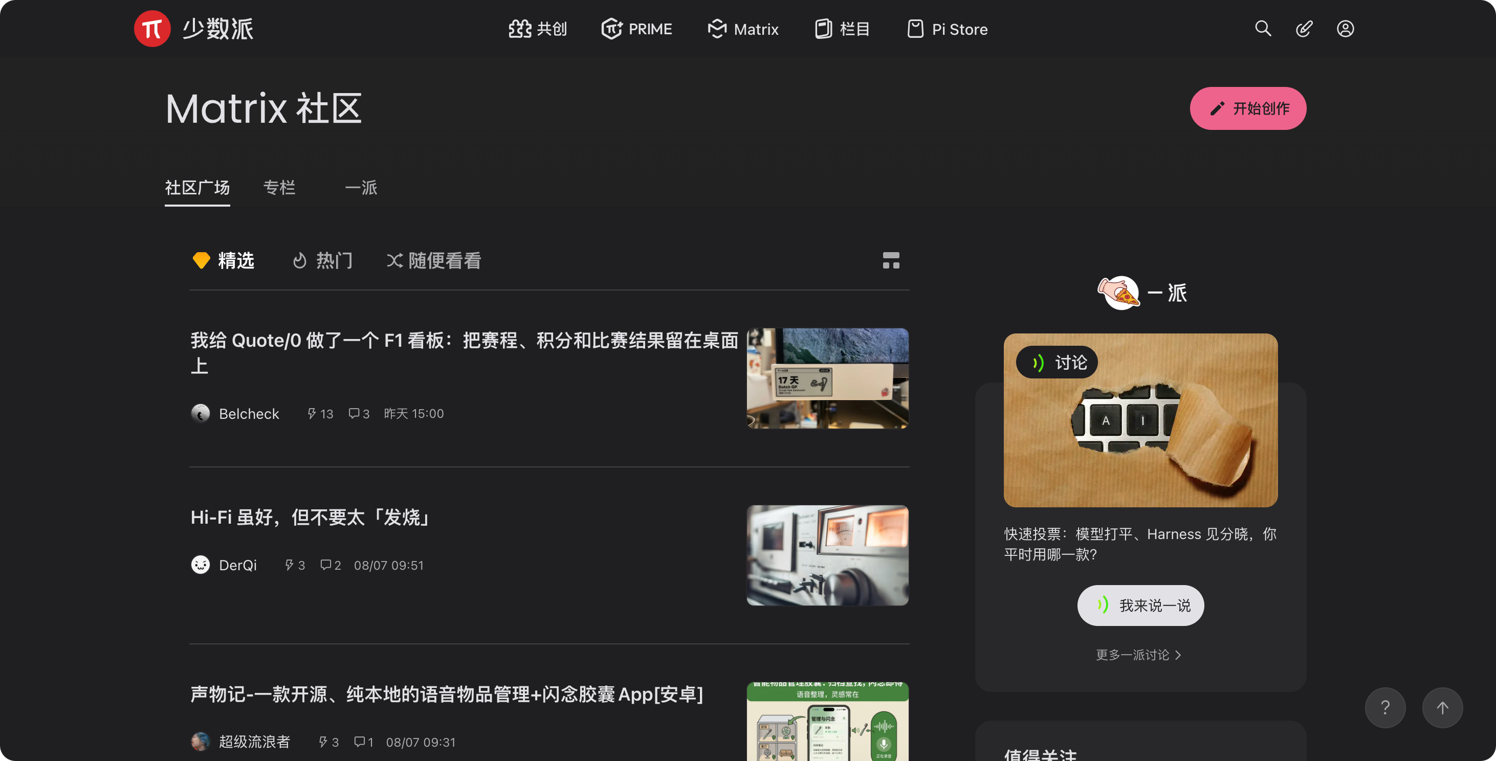Click 超级流浪者 author avatar

[x=201, y=742]
